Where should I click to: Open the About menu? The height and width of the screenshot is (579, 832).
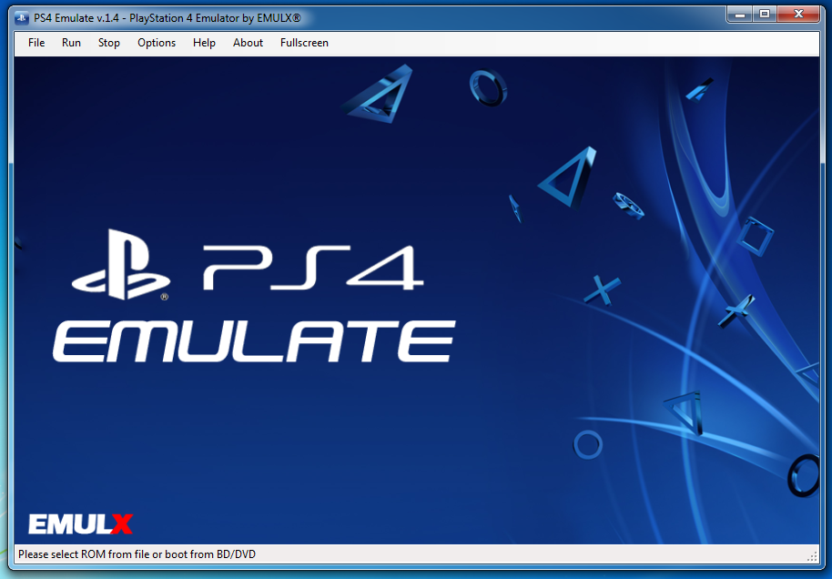coord(248,43)
